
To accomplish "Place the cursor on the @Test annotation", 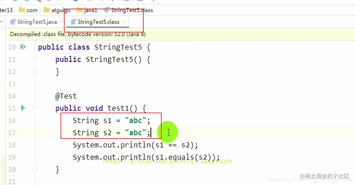I will (66, 96).
